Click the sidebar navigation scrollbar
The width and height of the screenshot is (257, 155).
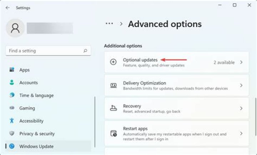[x=95, y=122]
